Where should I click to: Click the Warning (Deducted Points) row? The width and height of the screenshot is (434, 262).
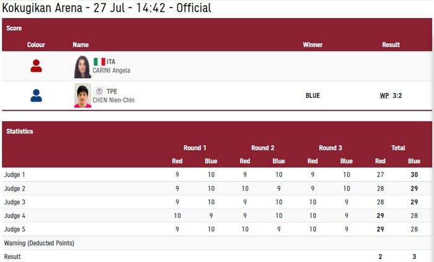pos(217,243)
